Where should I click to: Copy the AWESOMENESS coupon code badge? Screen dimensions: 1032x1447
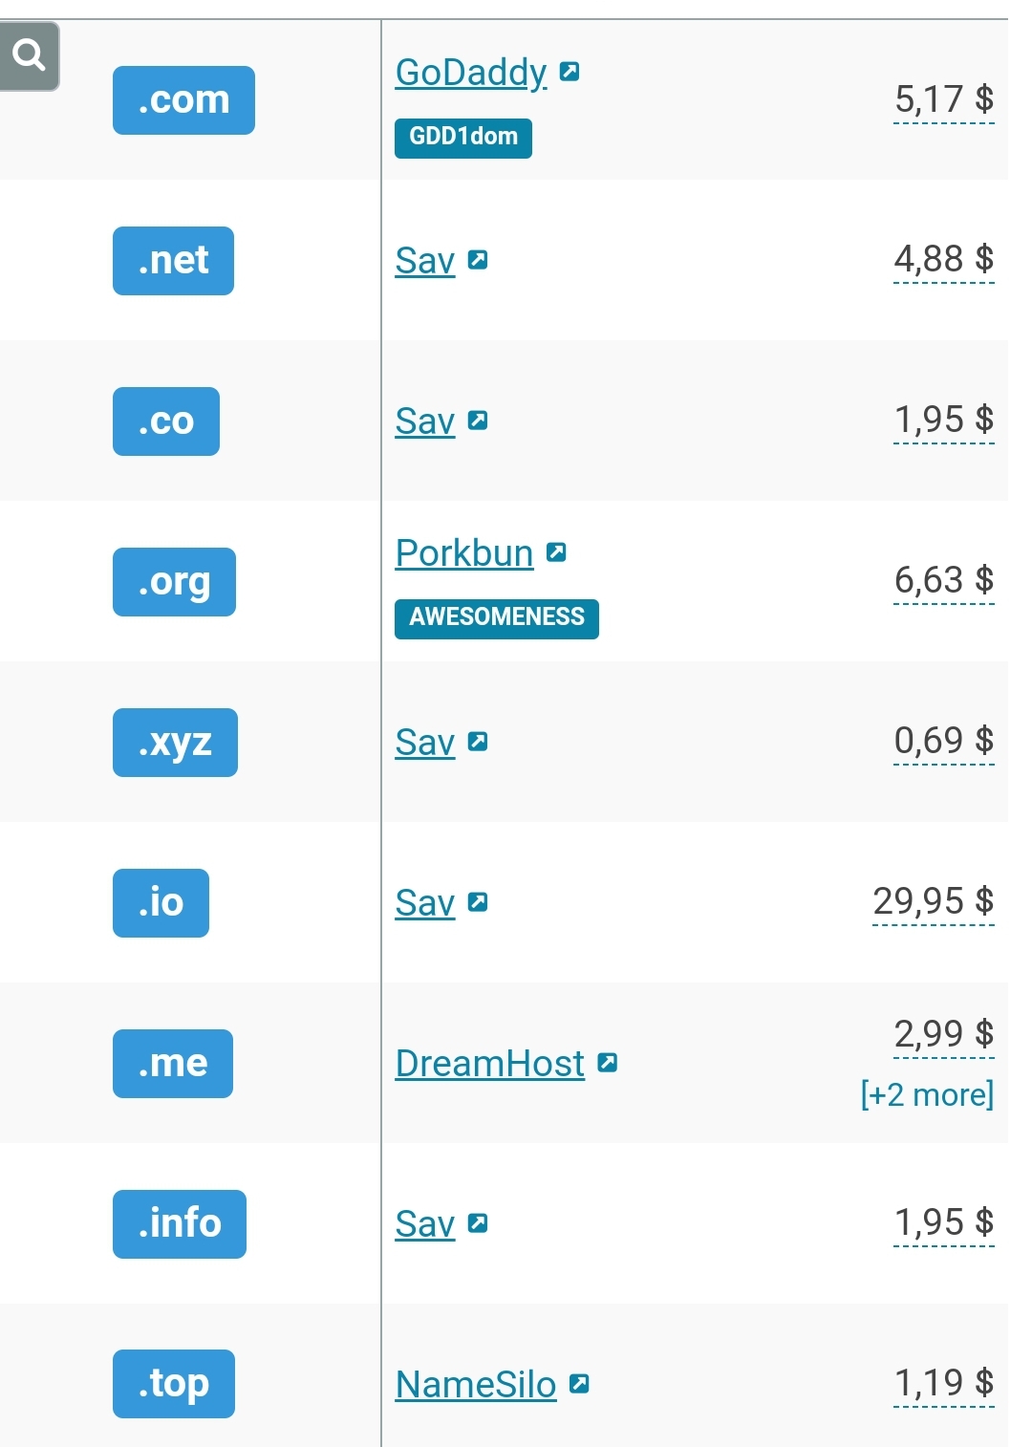(497, 618)
